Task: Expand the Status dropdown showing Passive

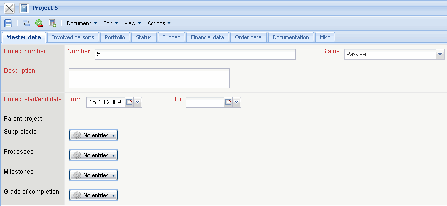Action: click(x=440, y=54)
